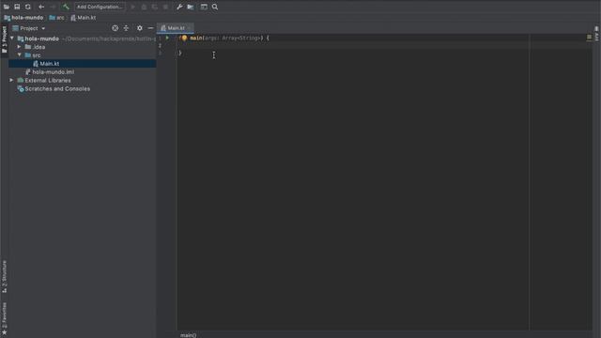The width and height of the screenshot is (601, 338).
Task: Click the Open folder toolbar icon
Action: click(7, 7)
